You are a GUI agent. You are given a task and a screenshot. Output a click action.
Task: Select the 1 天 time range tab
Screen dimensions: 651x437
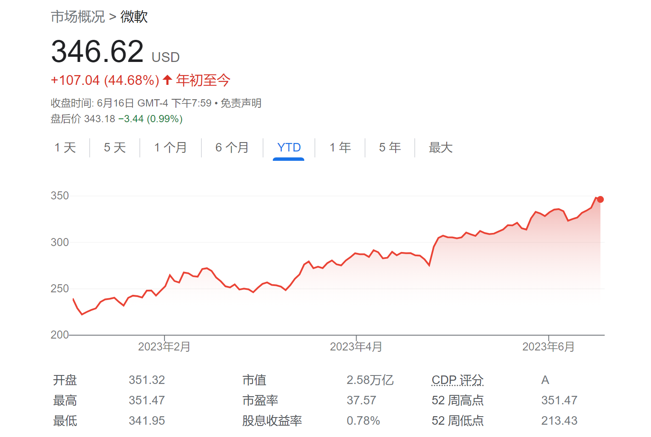pos(65,148)
